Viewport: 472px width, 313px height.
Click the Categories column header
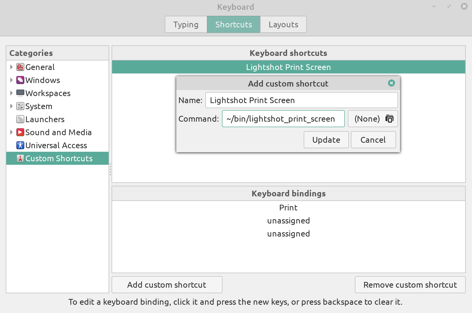click(57, 53)
